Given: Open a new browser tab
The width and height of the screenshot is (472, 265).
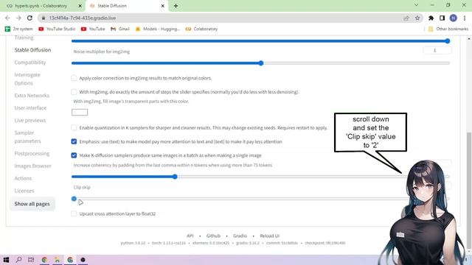Looking at the screenshot, I should point(176,6).
